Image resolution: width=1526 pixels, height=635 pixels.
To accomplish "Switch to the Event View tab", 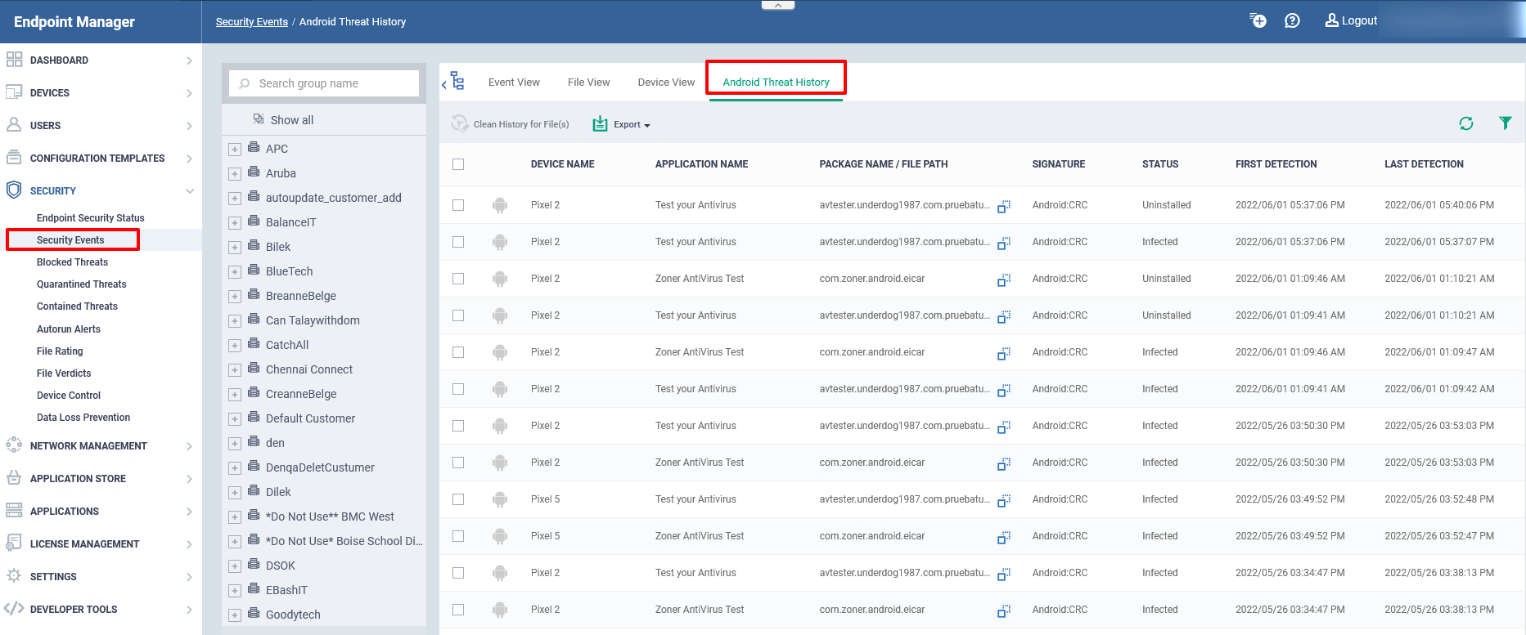I will click(514, 82).
